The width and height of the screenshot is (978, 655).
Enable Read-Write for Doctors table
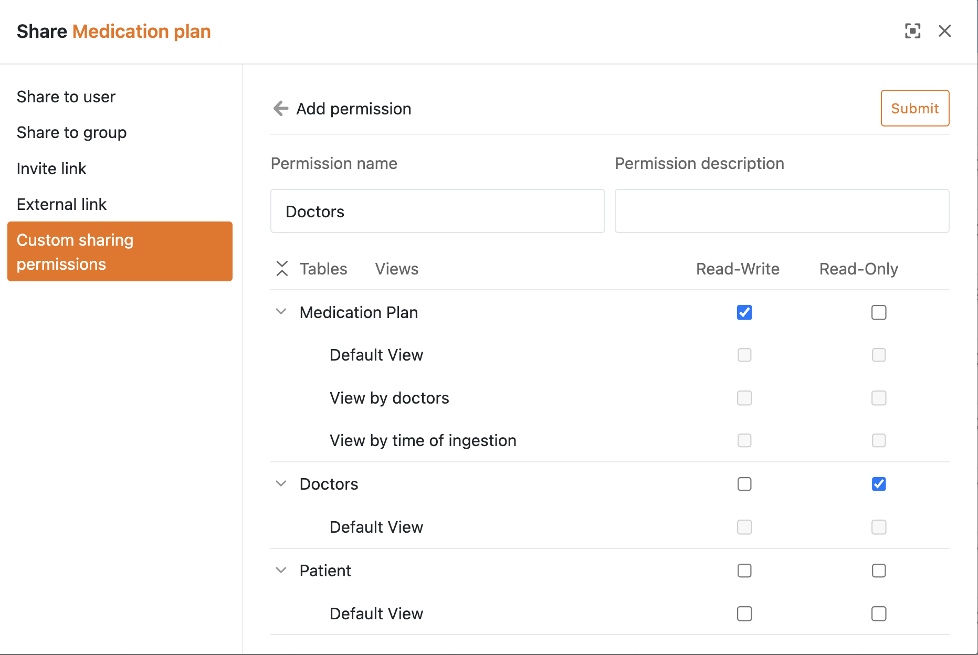[x=744, y=484]
